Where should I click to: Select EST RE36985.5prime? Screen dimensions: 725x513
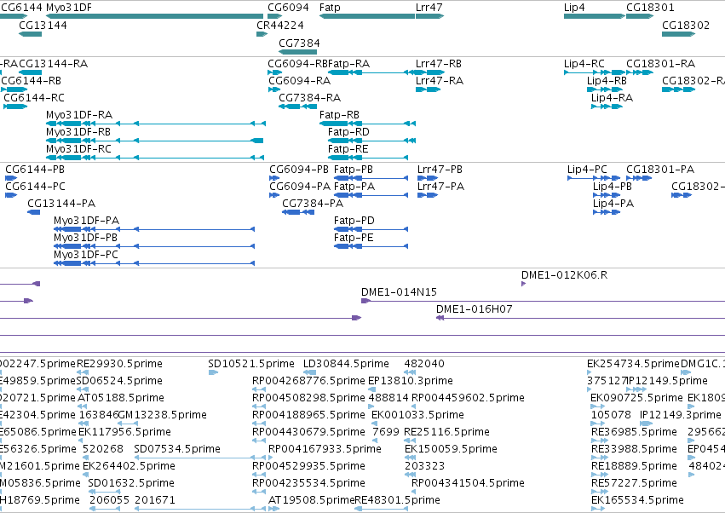point(599,441)
